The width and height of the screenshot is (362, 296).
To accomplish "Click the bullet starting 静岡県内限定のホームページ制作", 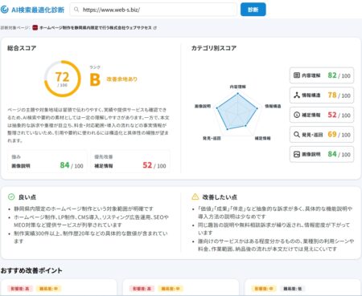I will tap(84, 209).
